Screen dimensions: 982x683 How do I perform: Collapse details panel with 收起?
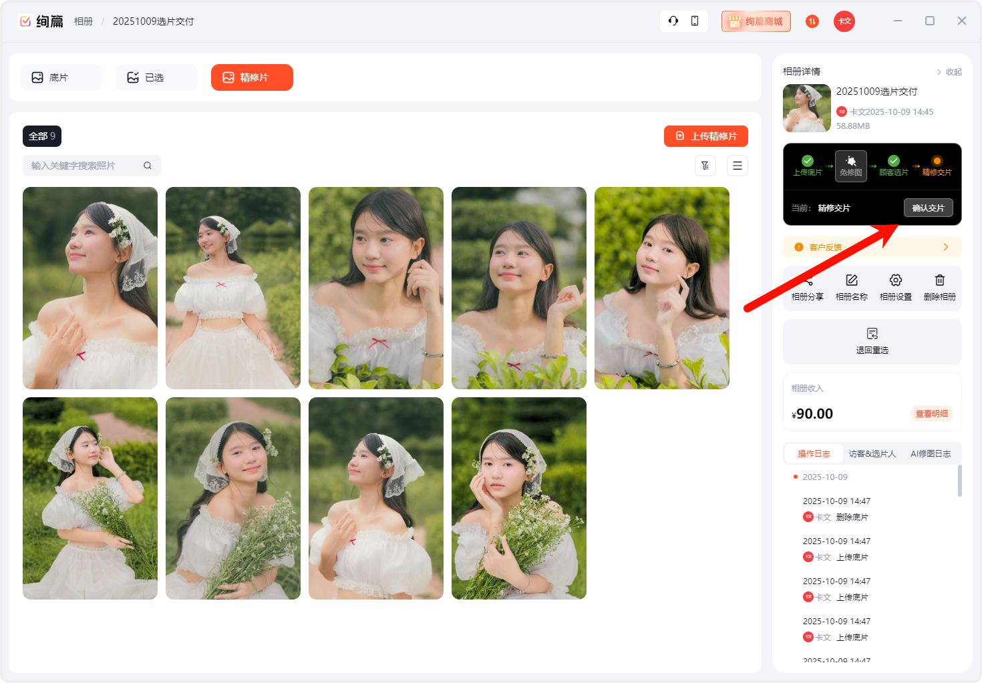(949, 72)
